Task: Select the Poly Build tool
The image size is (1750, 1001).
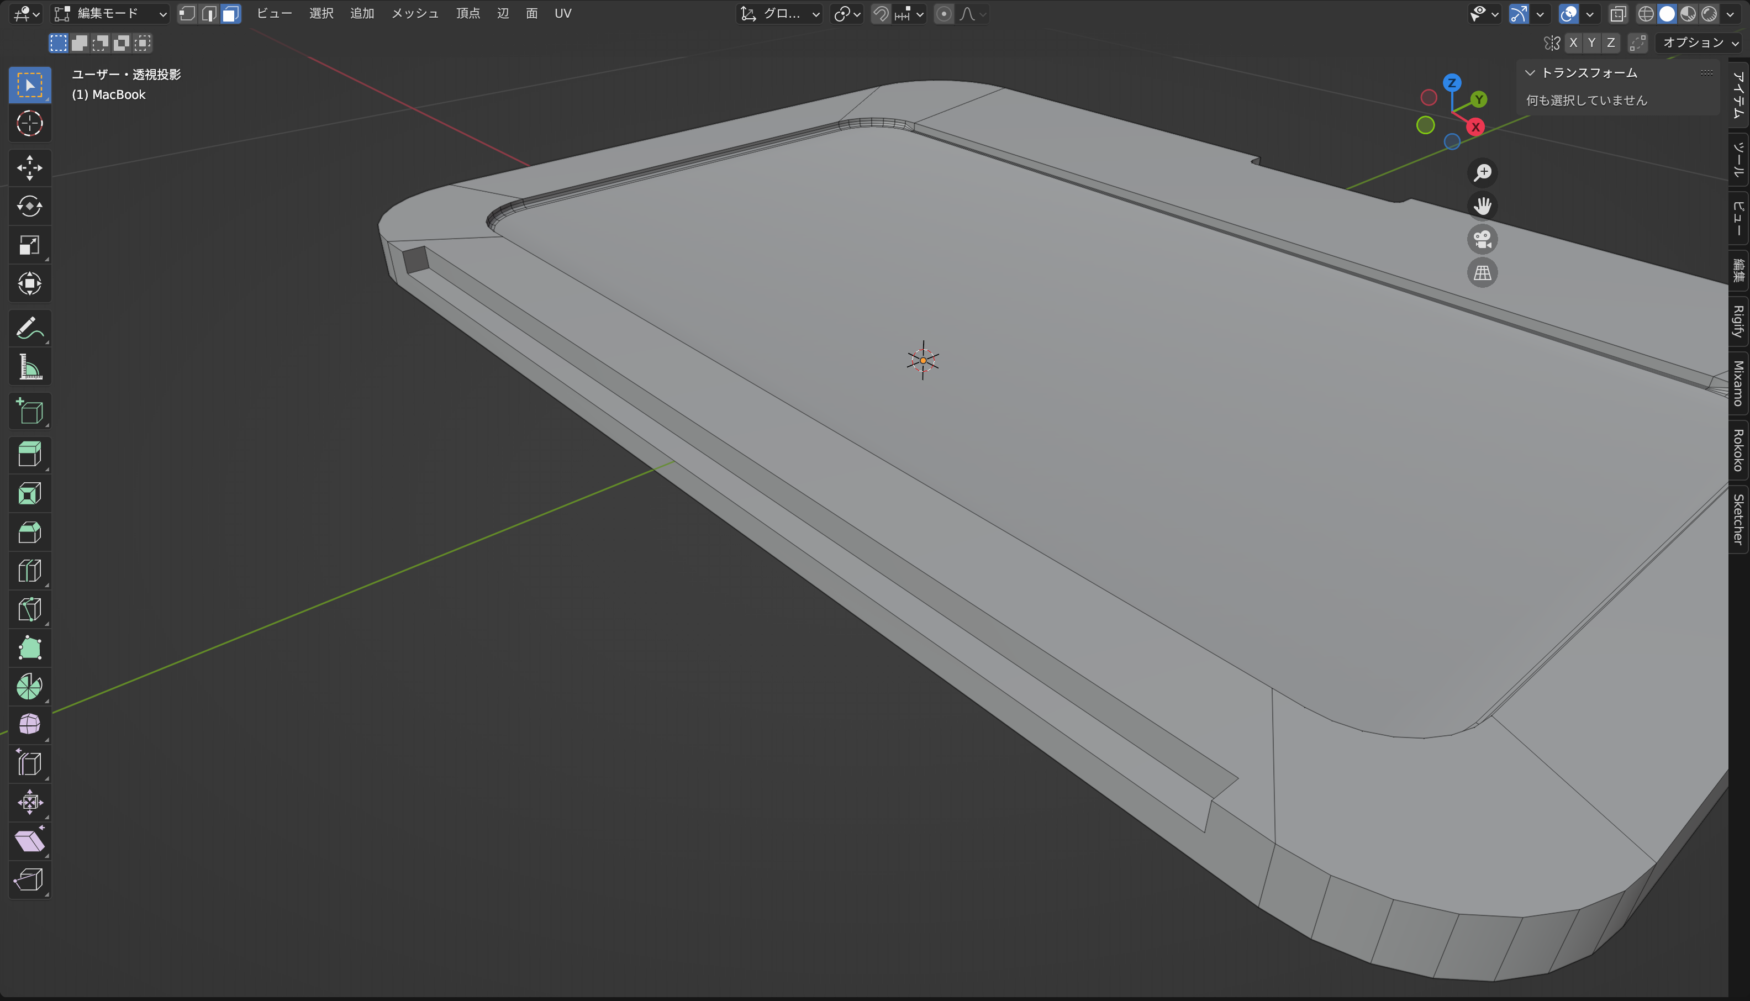Action: (30, 647)
